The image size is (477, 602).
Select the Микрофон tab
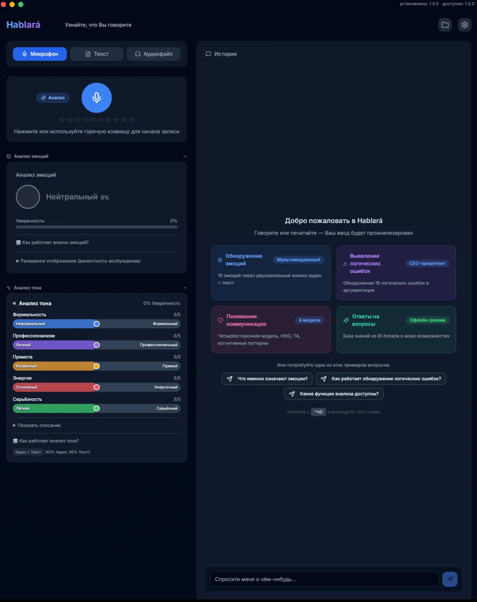click(x=40, y=54)
